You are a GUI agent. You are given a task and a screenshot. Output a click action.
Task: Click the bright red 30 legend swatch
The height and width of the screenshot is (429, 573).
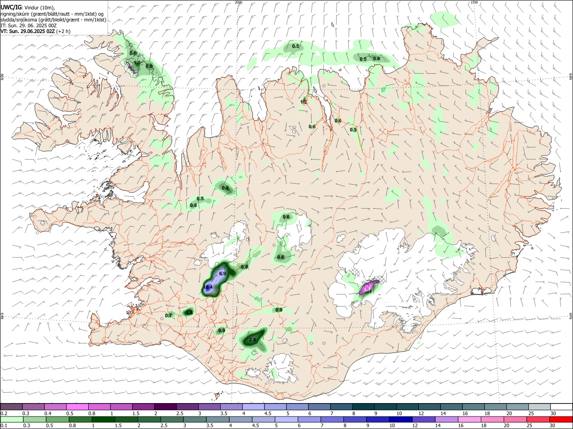pos(561,420)
